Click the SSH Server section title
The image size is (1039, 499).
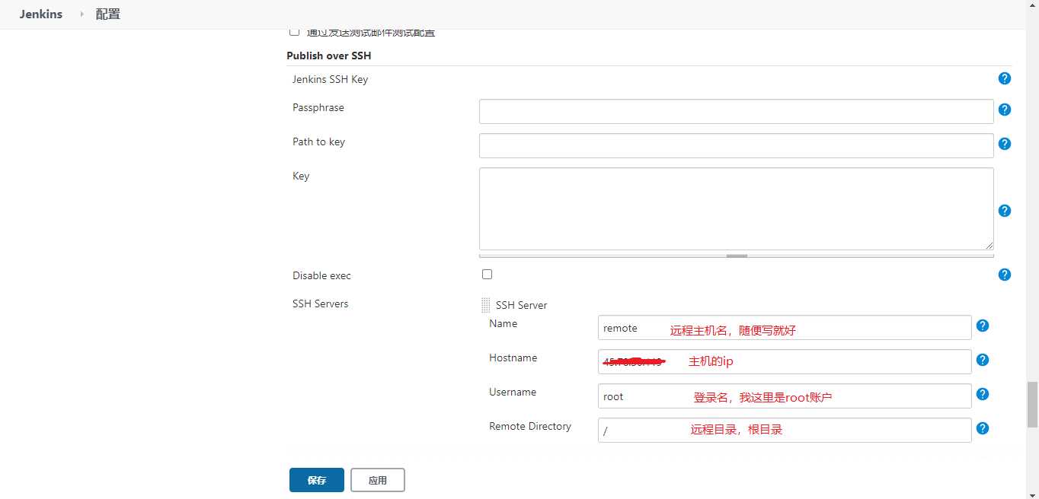point(522,305)
